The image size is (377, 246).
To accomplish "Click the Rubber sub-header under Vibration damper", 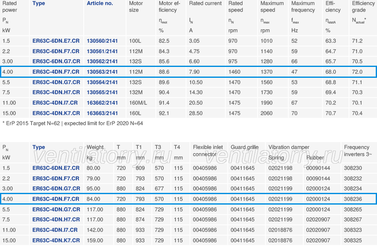I will tap(315, 158).
